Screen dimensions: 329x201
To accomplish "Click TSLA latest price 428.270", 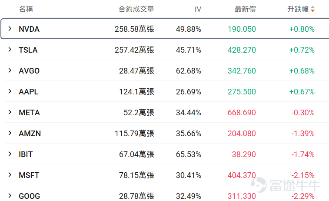I will (x=242, y=50).
